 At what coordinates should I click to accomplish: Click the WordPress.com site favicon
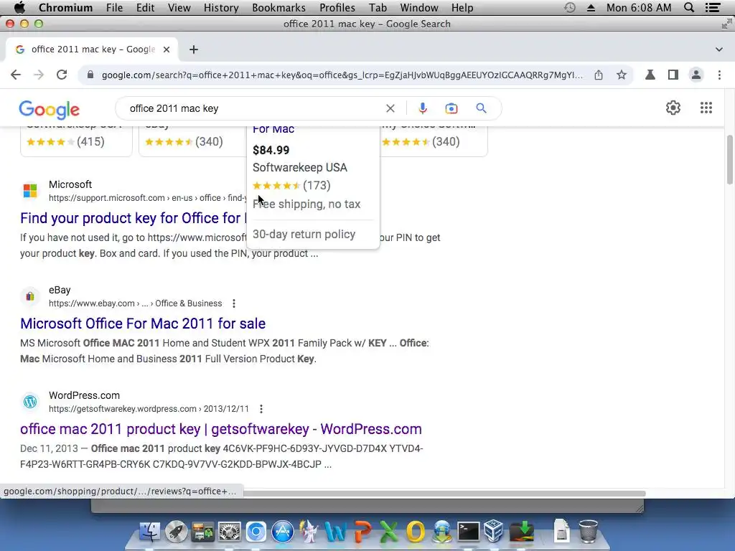[30, 402]
